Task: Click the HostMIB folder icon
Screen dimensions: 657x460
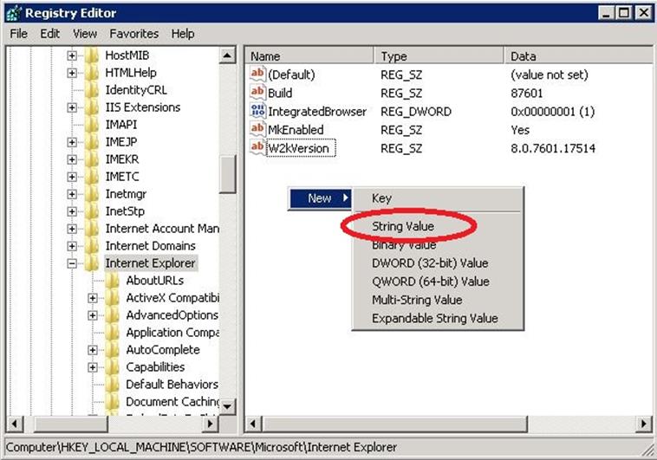Action: click(x=92, y=55)
